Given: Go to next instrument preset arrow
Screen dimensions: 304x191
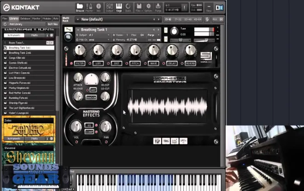Looking at the screenshot, I should (x=158, y=29).
